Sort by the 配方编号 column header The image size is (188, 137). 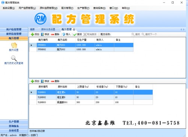46,40
